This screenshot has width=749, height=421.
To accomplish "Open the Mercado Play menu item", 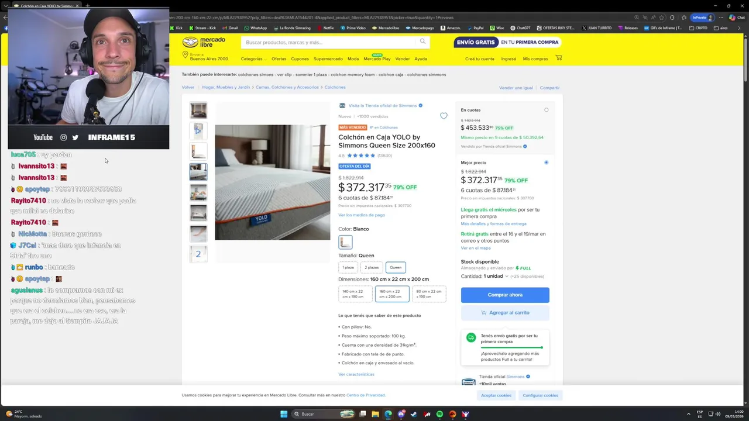I will pyautogui.click(x=377, y=58).
